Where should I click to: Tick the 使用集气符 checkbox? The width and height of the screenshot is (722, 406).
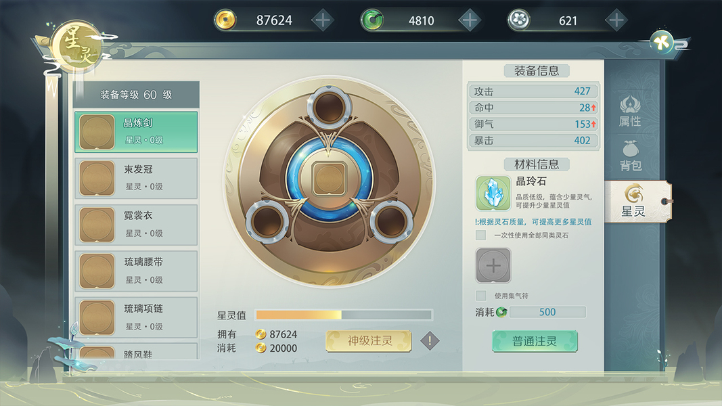pos(480,296)
